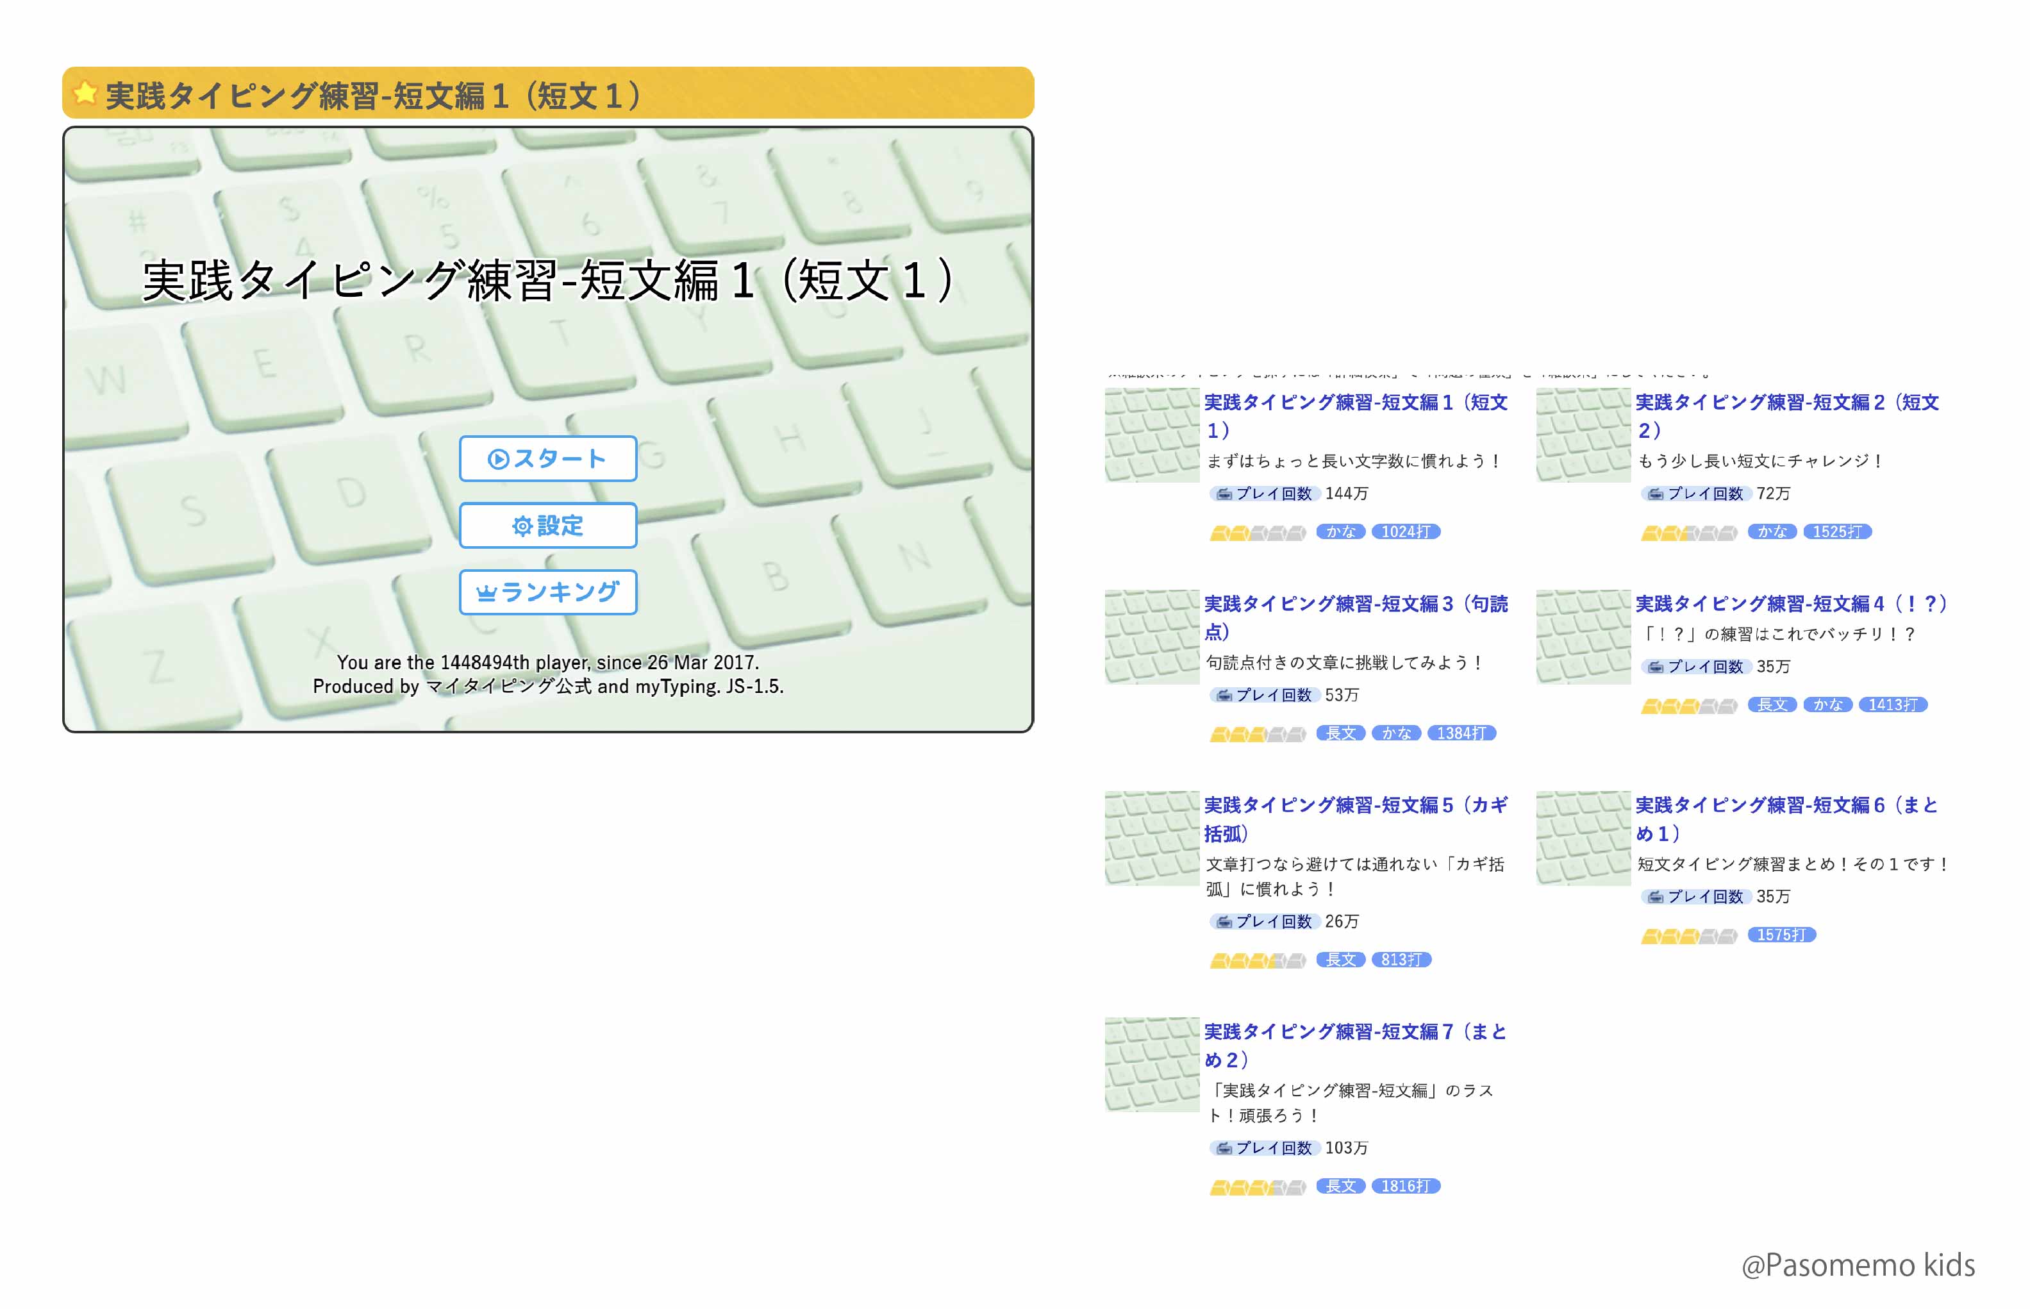
Task: Click difficulty rating icons beside 1024打
Action: (x=1258, y=533)
